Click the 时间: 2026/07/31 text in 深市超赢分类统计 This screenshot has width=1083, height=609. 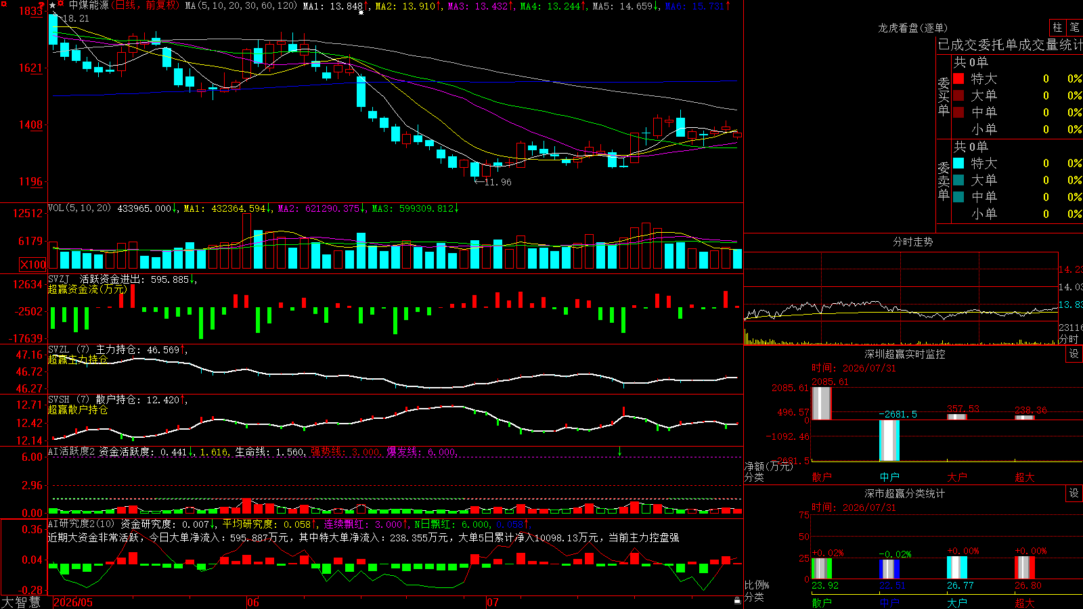click(854, 507)
